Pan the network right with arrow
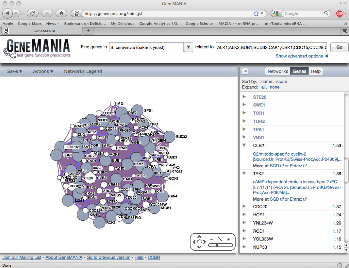Image resolution: width=349 pixels, height=268 pixels. click(x=205, y=242)
